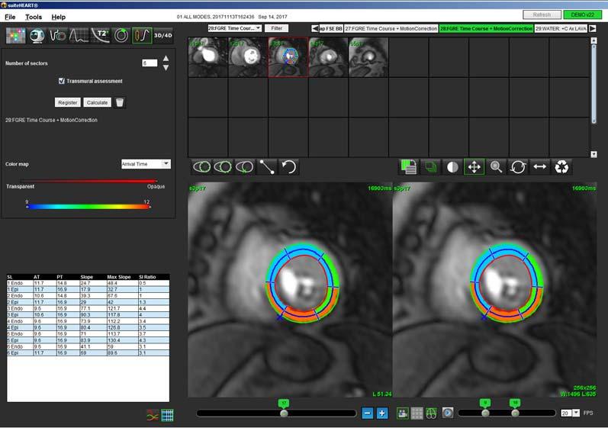Show the graph curves results view
608x428 pixels.
click(153, 415)
